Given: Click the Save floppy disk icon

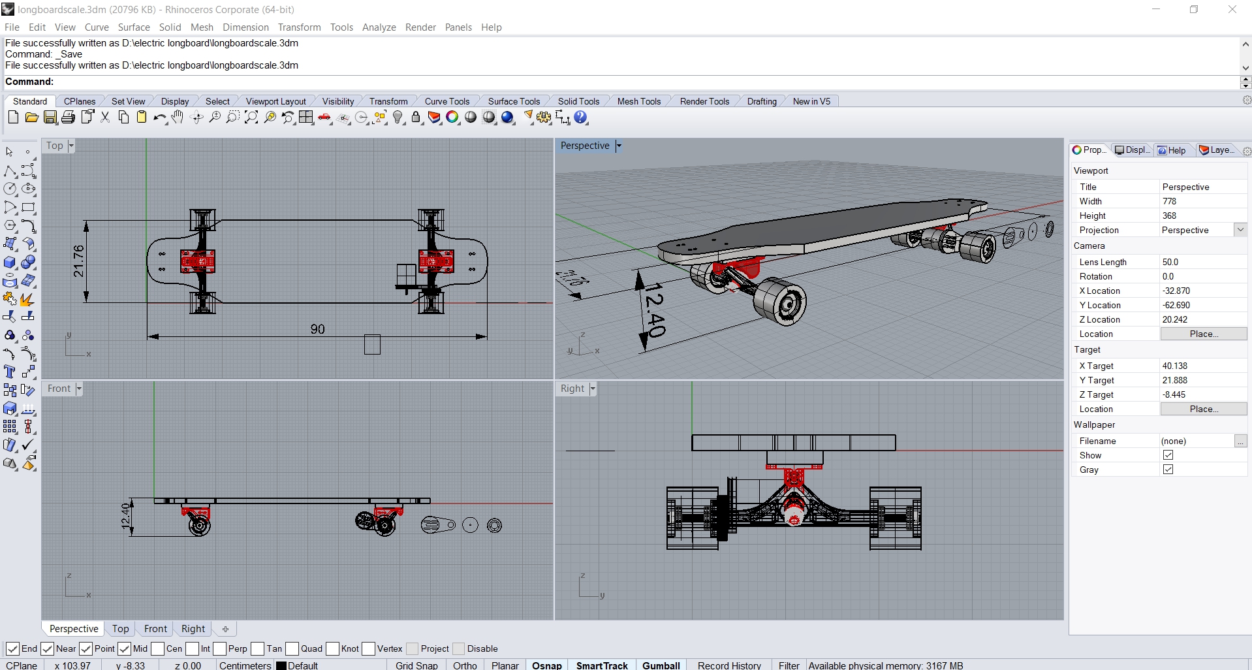Looking at the screenshot, I should [x=50, y=118].
